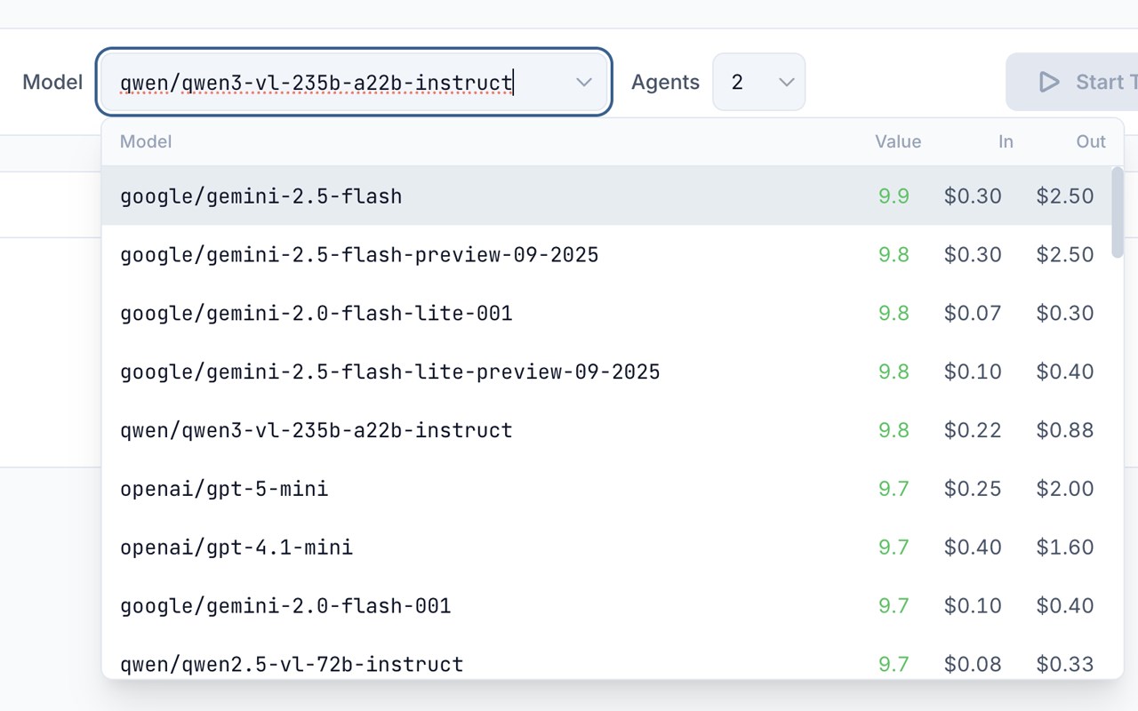Click the dropdown list scrollbar thumb
Screen dimensions: 1138x711
click(x=1118, y=213)
